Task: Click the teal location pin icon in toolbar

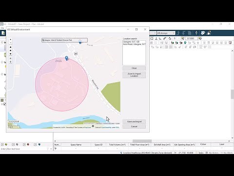Action: pos(185,43)
